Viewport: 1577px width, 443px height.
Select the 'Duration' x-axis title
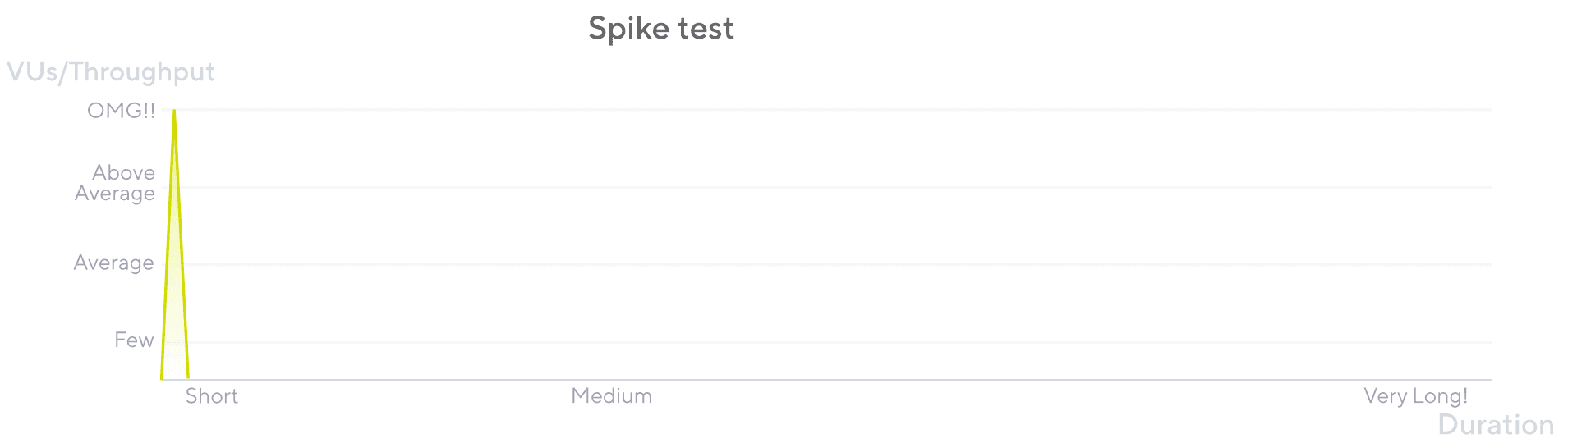tap(1496, 425)
